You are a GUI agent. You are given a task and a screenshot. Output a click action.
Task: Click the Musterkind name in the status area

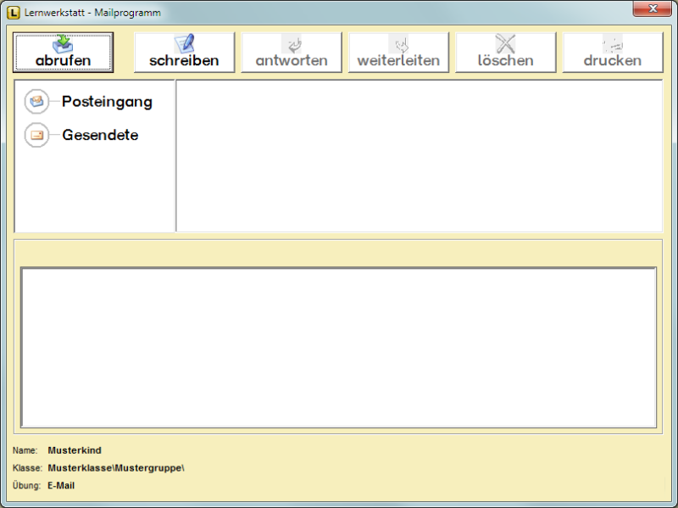[x=75, y=450]
